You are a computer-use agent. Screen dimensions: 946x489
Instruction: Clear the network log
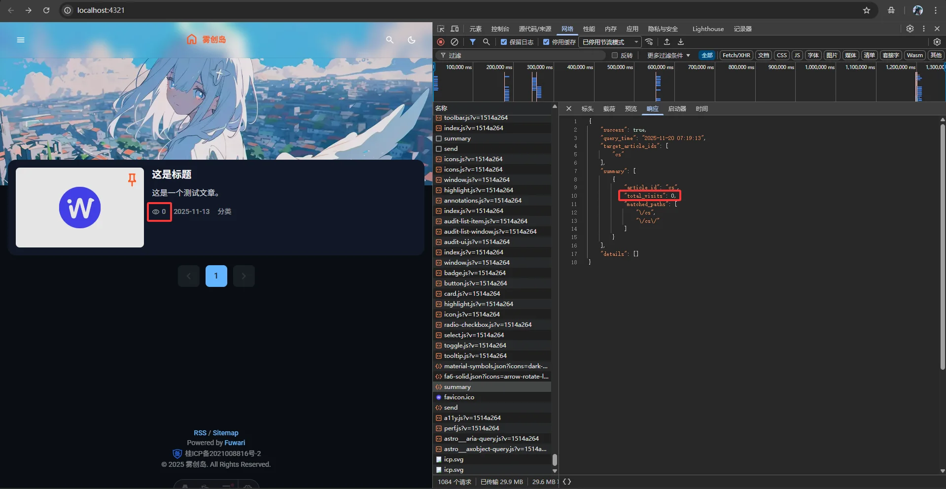tap(455, 42)
